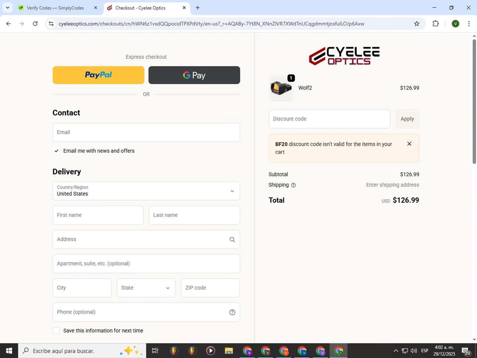Image resolution: width=477 pixels, height=358 pixels.
Task: View site information icon in address bar
Action: point(51,24)
